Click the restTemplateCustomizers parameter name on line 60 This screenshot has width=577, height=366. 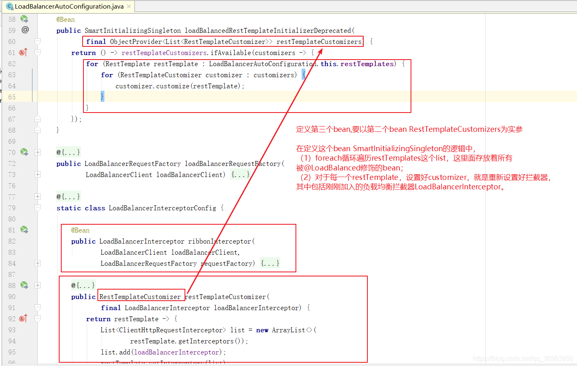click(319, 41)
